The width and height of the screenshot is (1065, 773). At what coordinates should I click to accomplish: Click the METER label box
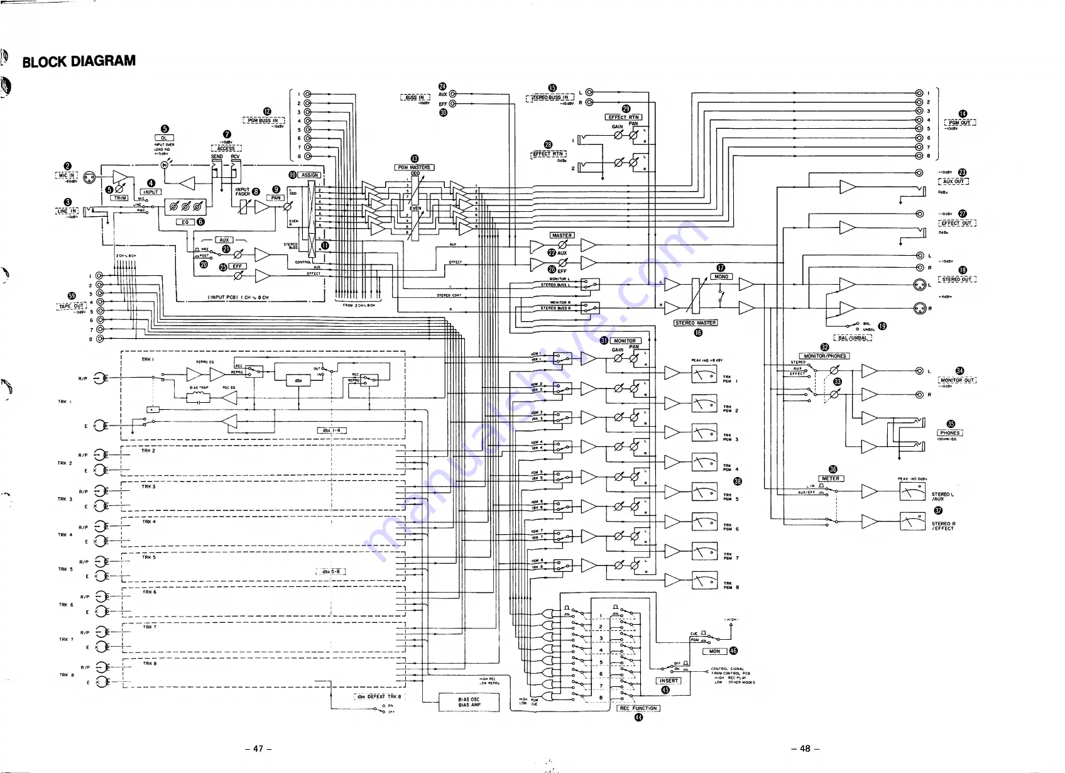831,479
